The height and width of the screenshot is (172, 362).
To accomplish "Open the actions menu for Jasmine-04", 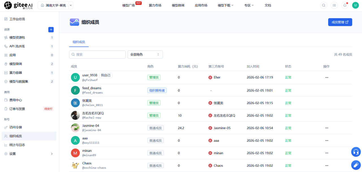I will click(x=327, y=128).
